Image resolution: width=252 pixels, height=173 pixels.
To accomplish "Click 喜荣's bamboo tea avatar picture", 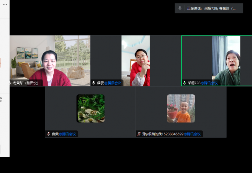I will [90, 108].
